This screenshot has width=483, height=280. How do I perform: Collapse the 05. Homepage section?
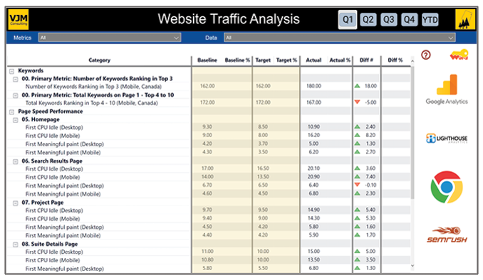coord(16,120)
